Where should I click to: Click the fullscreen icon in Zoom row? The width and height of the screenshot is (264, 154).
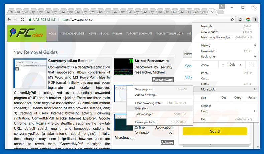coord(252,65)
